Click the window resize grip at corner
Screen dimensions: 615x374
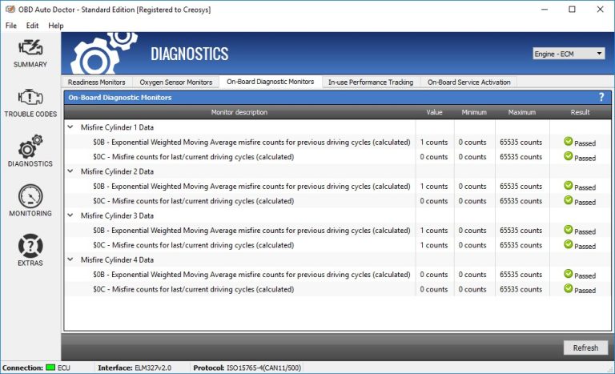click(610, 369)
